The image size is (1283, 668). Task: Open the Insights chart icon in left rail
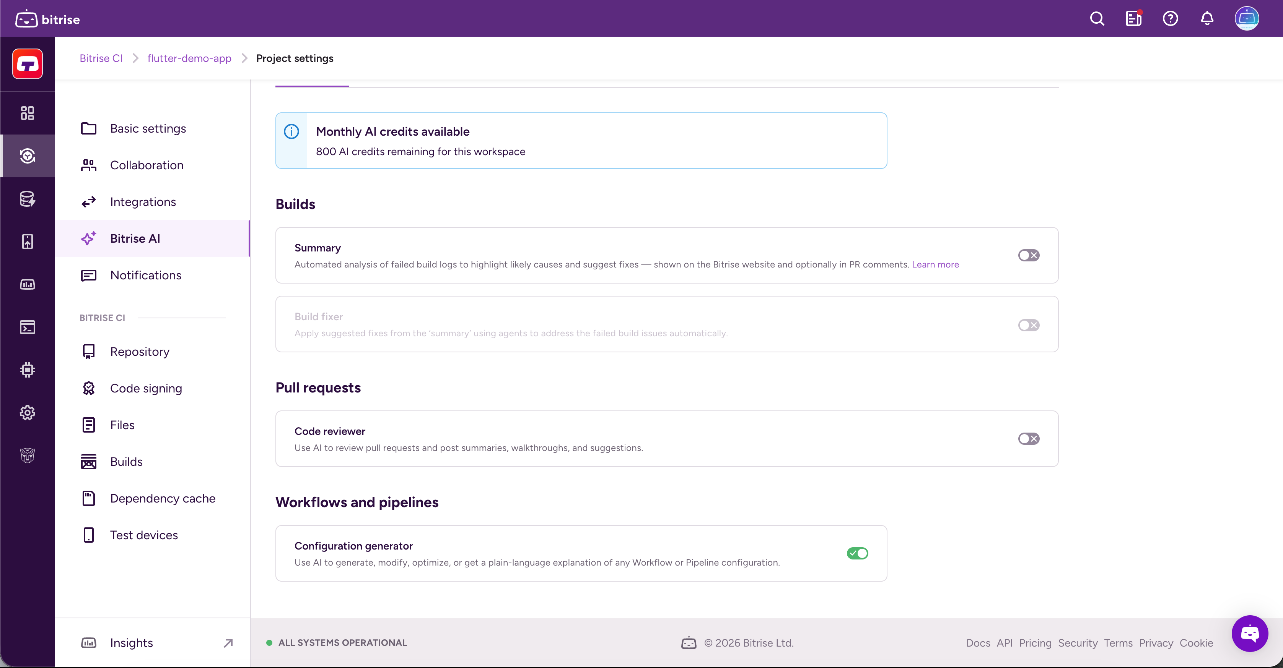point(28,284)
